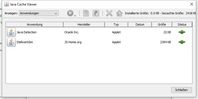Select the StellwerkSim row icon
This screenshot has width=198, height=99.
[x=11, y=42]
